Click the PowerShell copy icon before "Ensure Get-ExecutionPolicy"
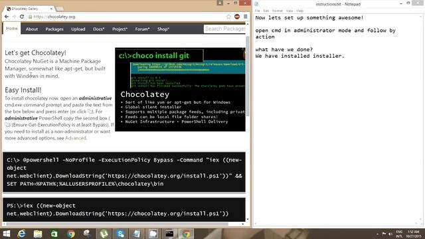 point(7,125)
